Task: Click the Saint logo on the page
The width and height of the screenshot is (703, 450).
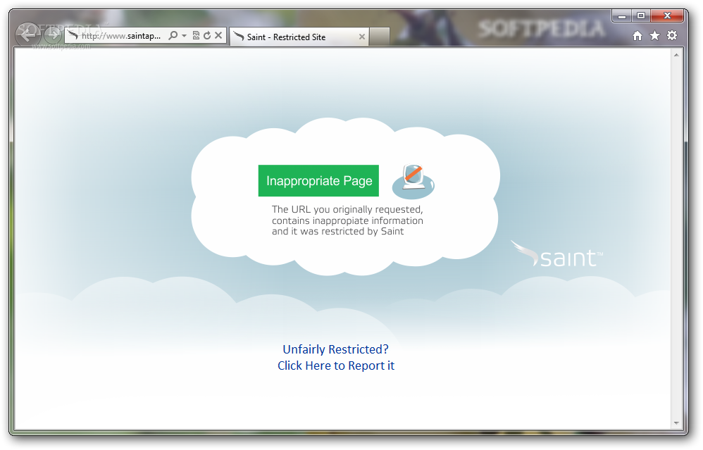Action: pos(557,255)
